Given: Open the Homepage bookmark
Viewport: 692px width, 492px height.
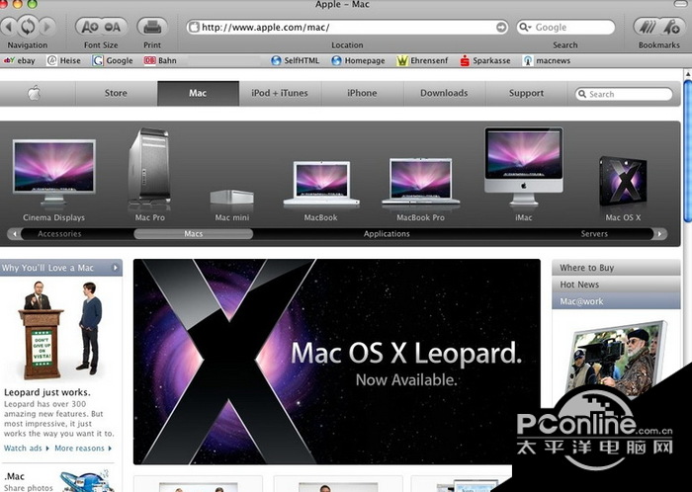Looking at the screenshot, I should click(x=358, y=60).
